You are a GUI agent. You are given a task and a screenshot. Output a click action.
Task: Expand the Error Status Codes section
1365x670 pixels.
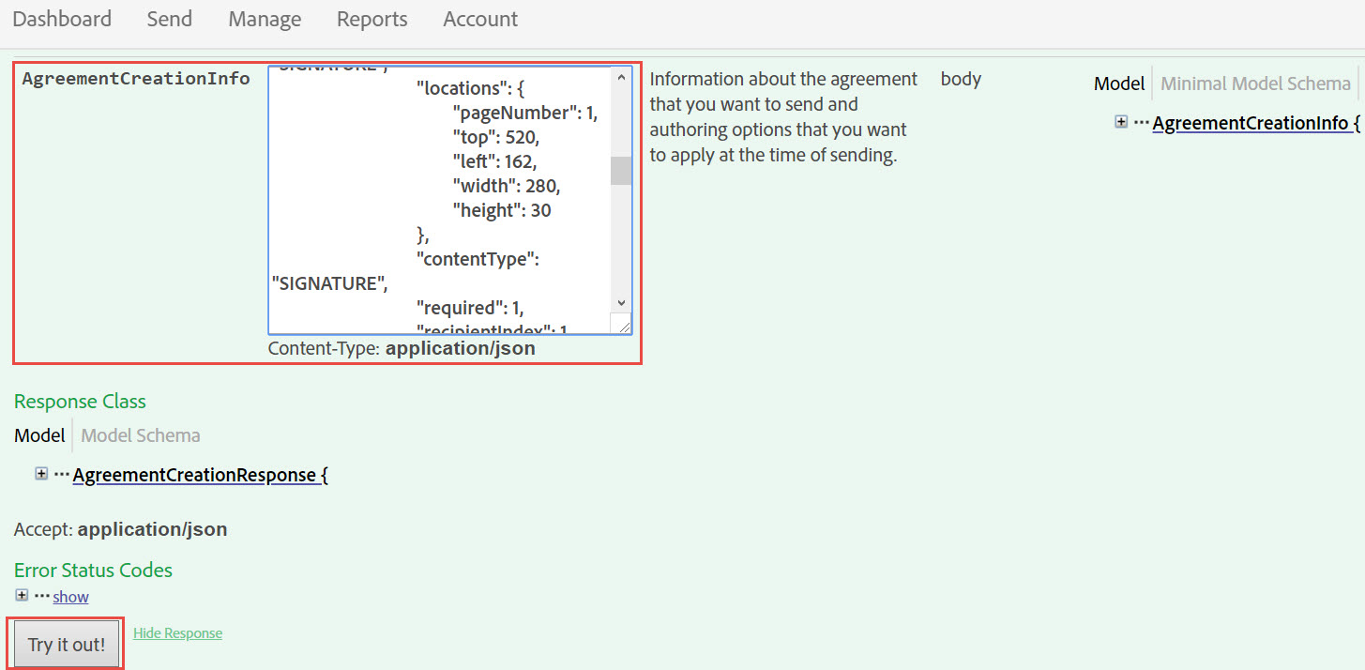pyautogui.click(x=23, y=595)
